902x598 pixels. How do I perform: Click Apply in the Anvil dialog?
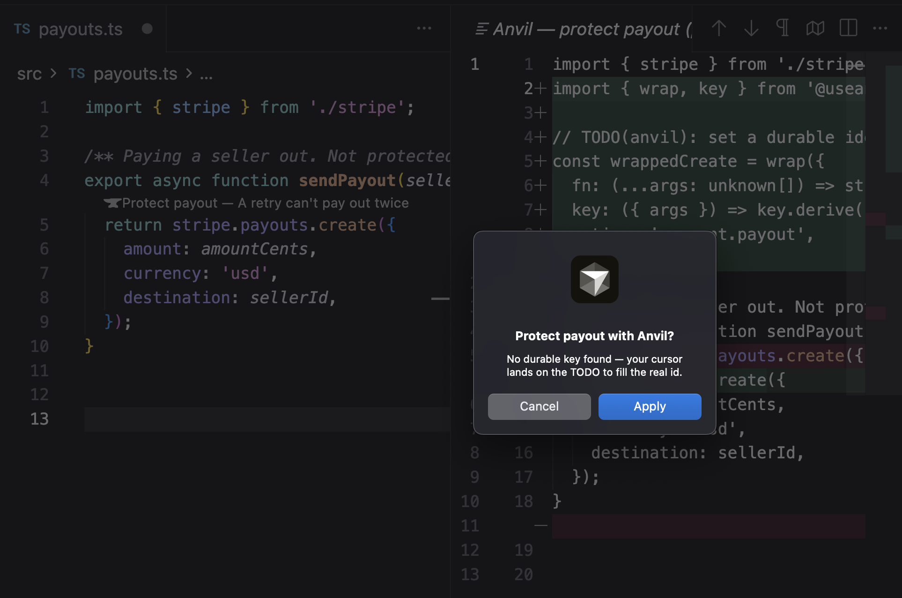pyautogui.click(x=650, y=406)
